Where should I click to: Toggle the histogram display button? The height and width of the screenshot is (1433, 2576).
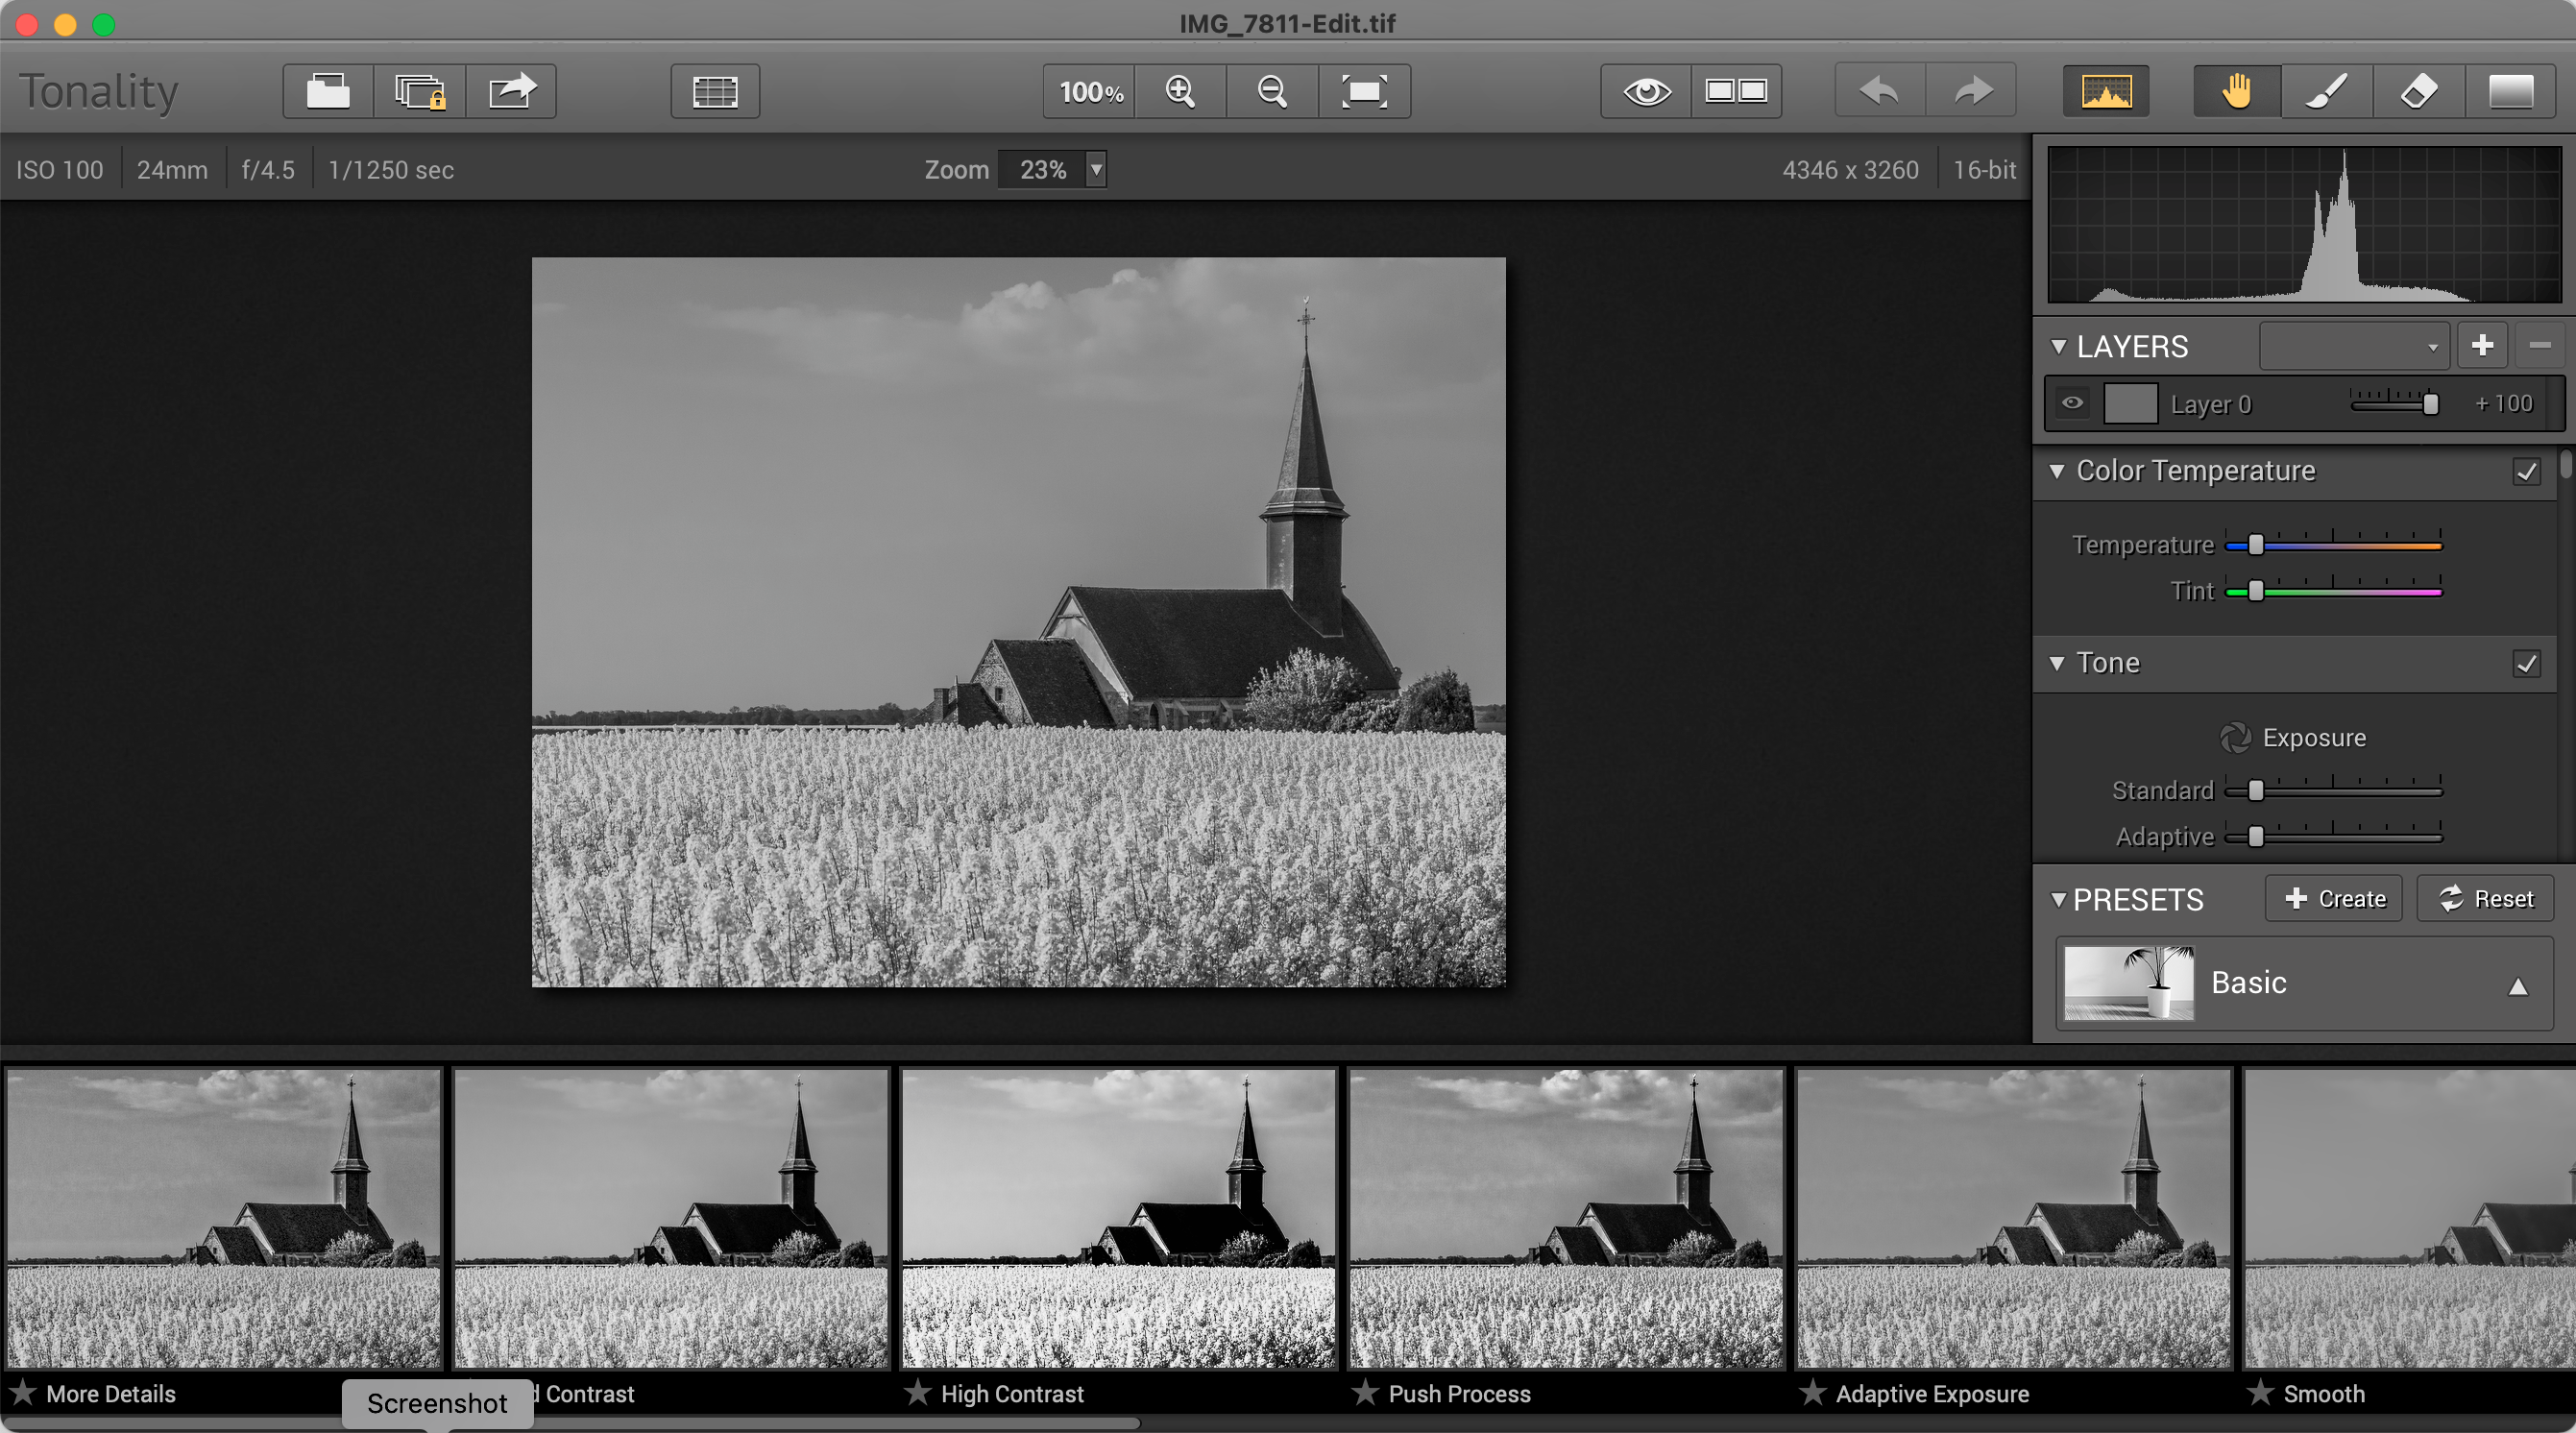2106,91
